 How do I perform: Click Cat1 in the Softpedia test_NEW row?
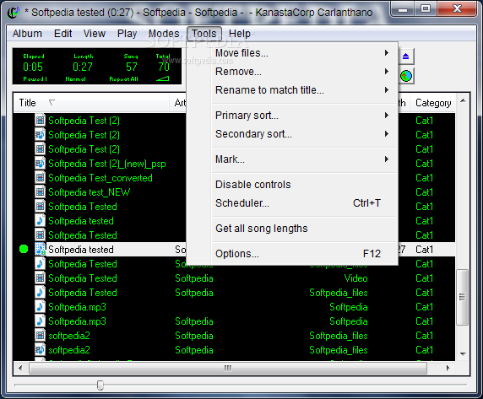click(x=424, y=192)
